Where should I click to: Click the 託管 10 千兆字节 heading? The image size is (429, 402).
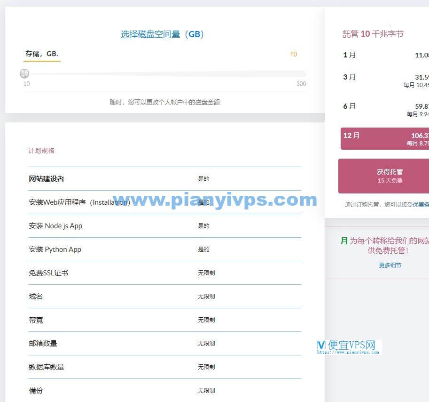373,34
